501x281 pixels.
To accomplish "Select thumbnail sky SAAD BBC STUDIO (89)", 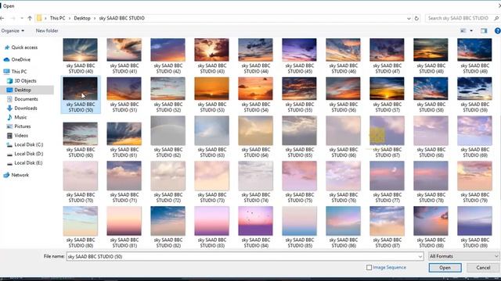I will coord(474,221).
